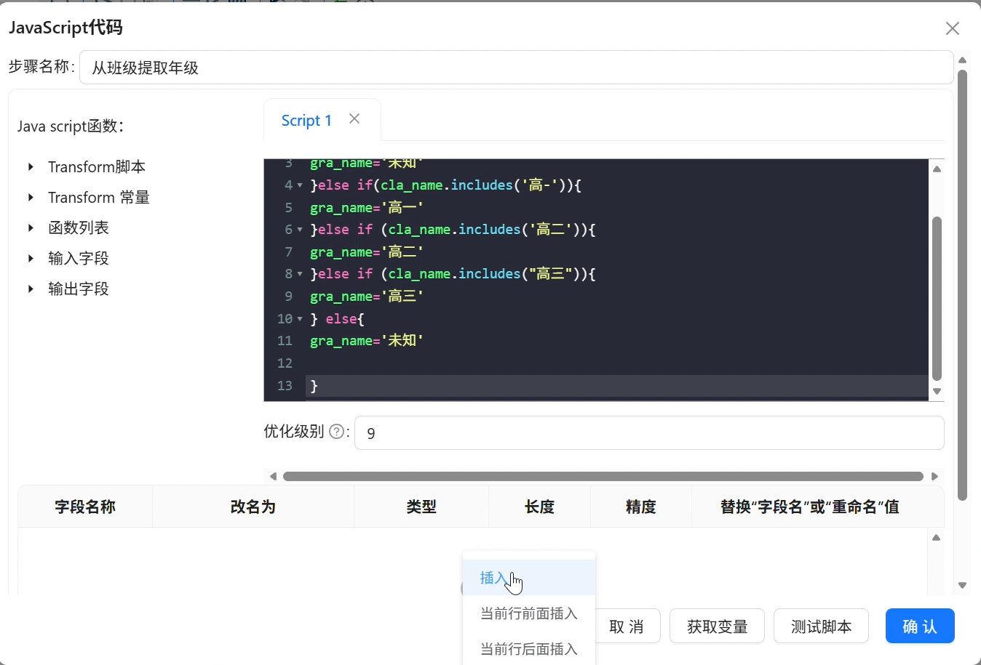
Task: Click the code editor scroll up arrow
Action: 937,169
